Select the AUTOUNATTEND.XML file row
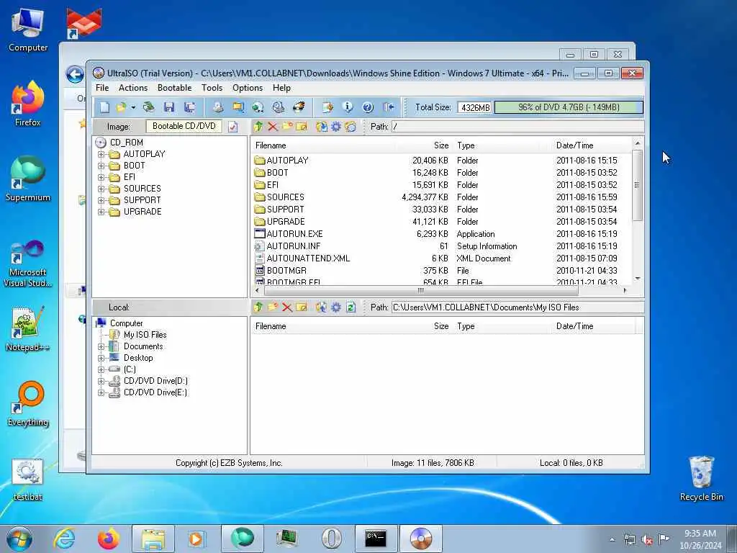The width and height of the screenshot is (737, 553). (442, 258)
